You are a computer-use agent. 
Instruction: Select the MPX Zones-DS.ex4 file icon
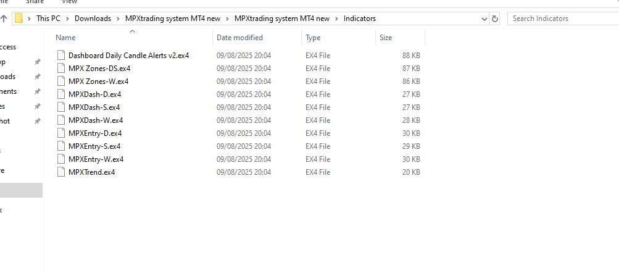pos(60,69)
